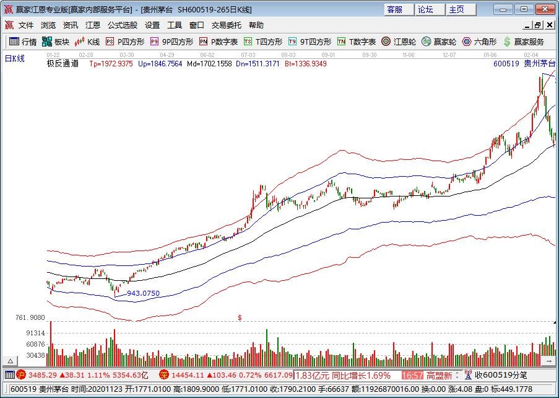Click the 16:57 time indicator
The width and height of the screenshot is (559, 398).
pyautogui.click(x=412, y=375)
